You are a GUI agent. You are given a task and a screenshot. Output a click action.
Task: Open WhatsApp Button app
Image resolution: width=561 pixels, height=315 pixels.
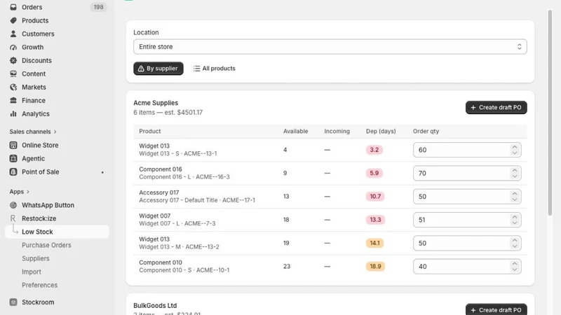click(x=48, y=205)
